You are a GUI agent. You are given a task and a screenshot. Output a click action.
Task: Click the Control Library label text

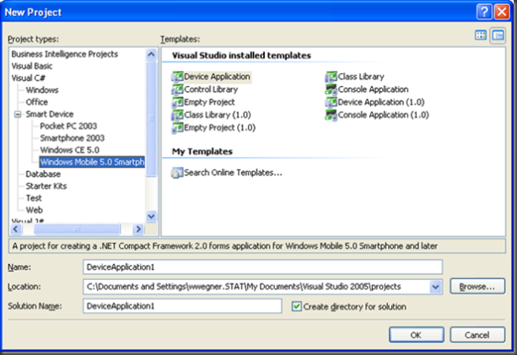pos(211,89)
